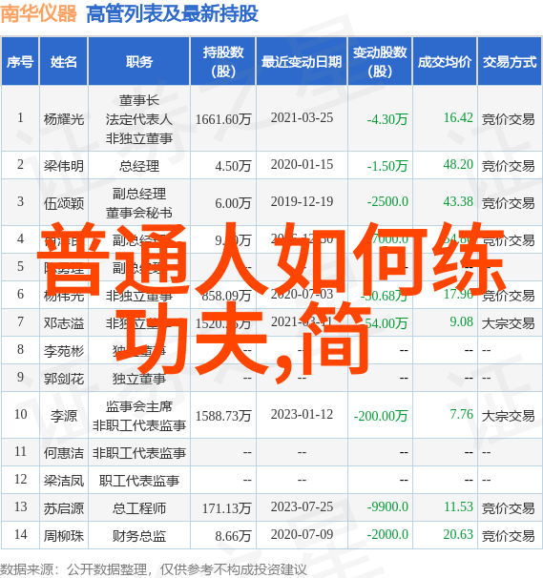Click the 董事会秘书 position text
The height and width of the screenshot is (578, 543).
[x=139, y=213]
